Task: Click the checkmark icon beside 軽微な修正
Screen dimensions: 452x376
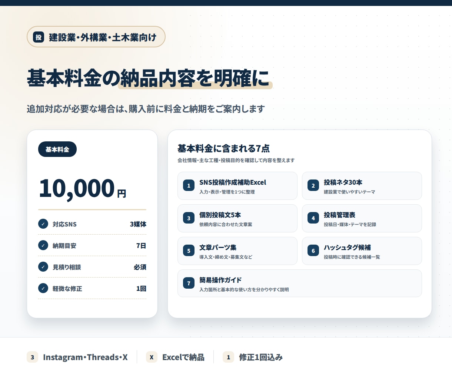Action: coord(43,288)
